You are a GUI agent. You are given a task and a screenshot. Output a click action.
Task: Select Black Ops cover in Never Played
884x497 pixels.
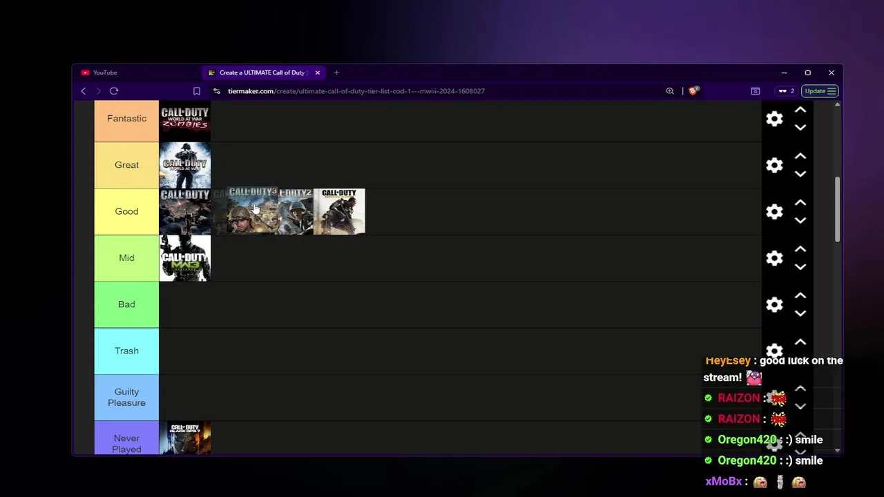[x=185, y=438]
